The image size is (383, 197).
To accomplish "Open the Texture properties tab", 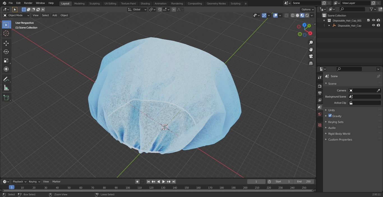I will pyautogui.click(x=320, y=125).
